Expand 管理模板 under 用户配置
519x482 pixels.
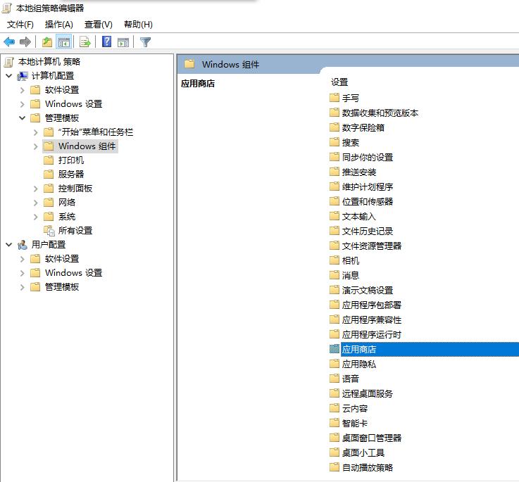(x=23, y=287)
